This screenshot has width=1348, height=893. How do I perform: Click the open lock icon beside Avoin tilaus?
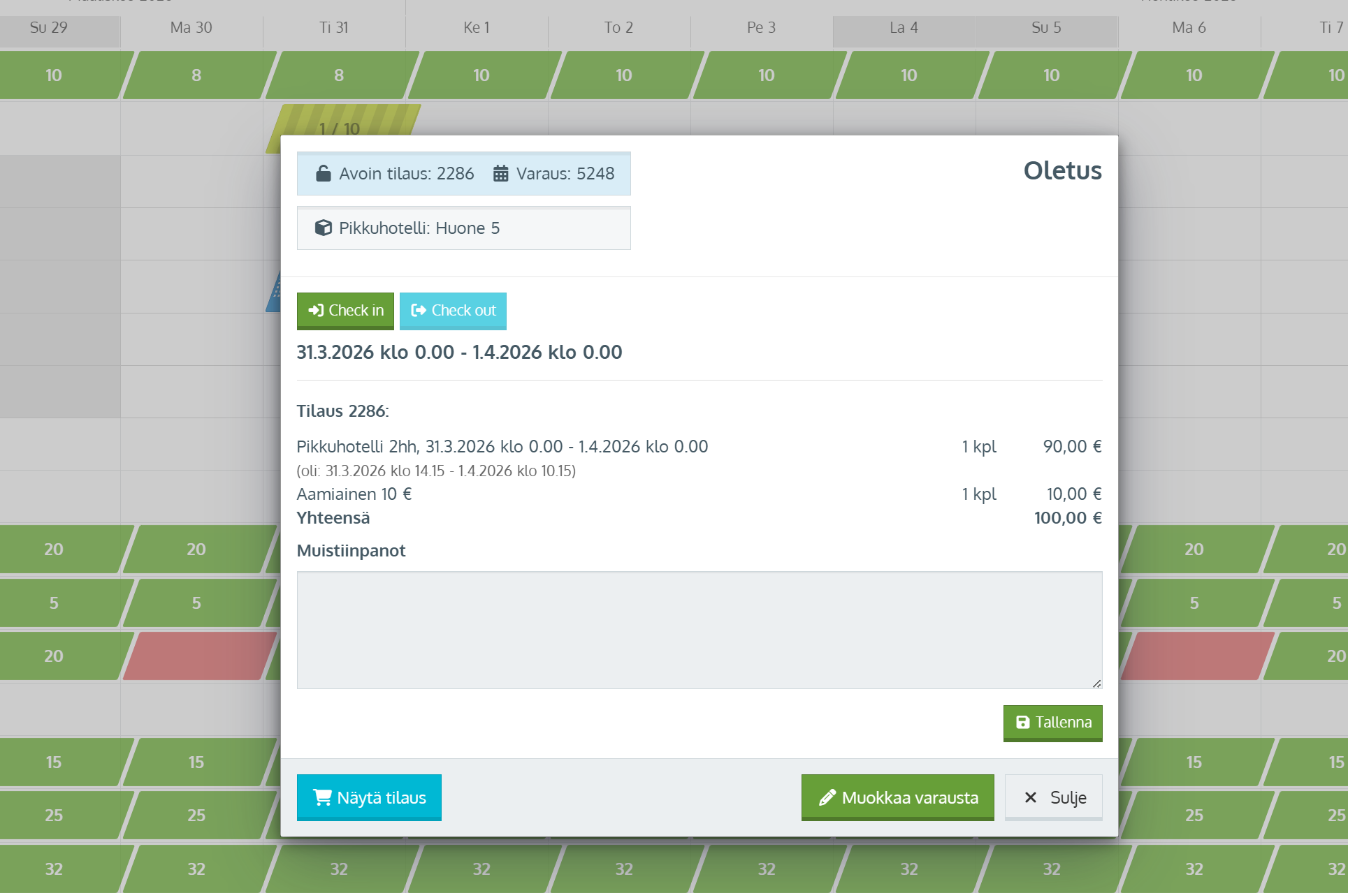[x=323, y=173]
